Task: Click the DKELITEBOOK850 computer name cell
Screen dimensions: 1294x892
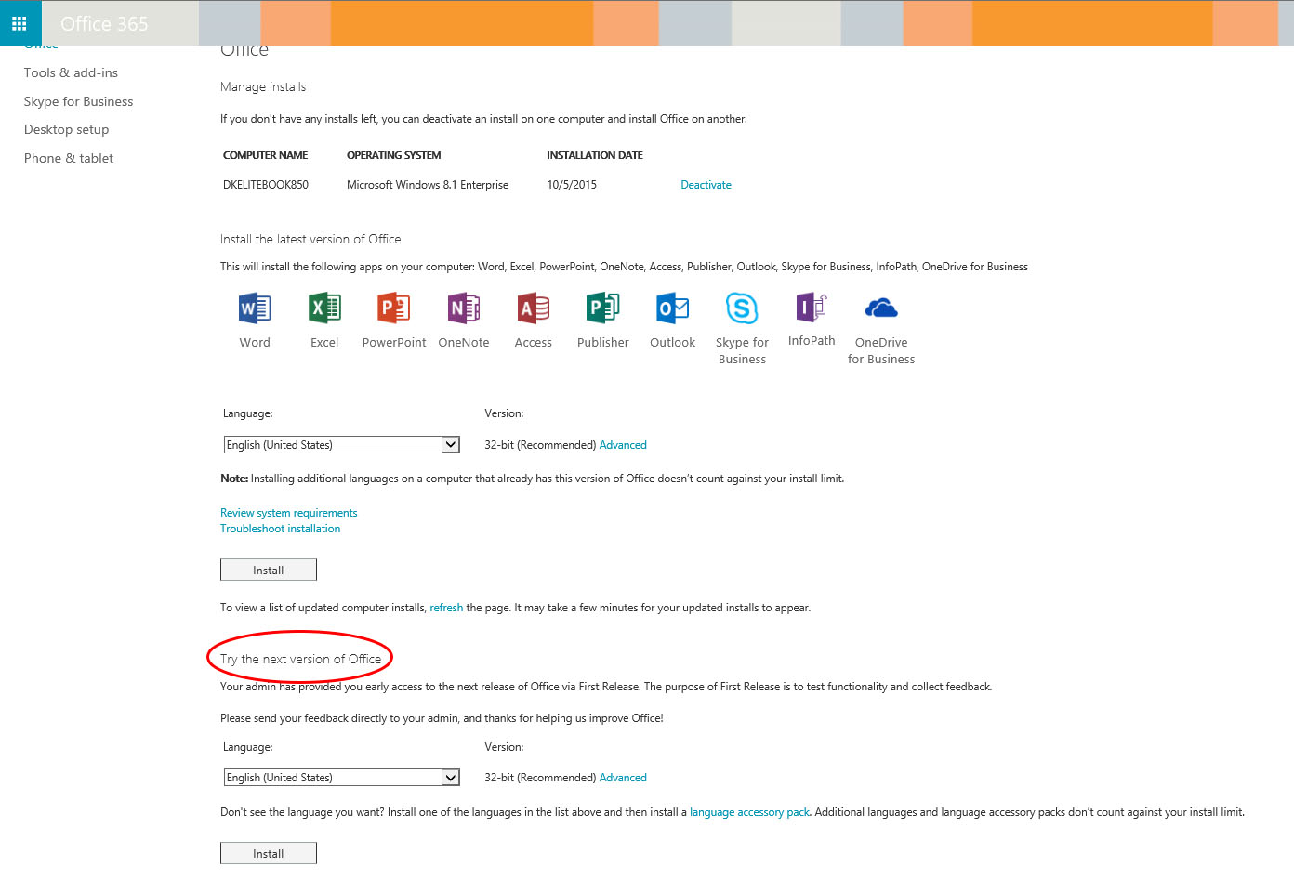Action: [x=266, y=185]
